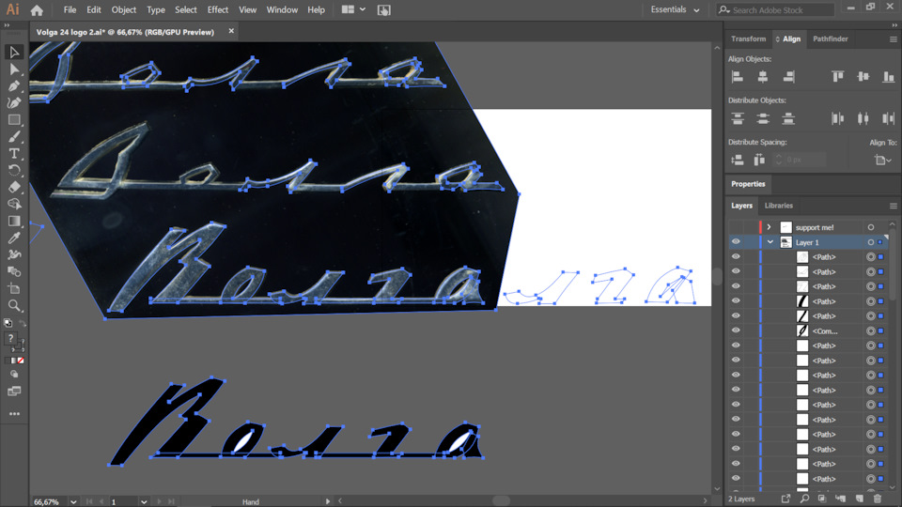Switch to the Libraries tab
The width and height of the screenshot is (902, 507).
pos(778,206)
